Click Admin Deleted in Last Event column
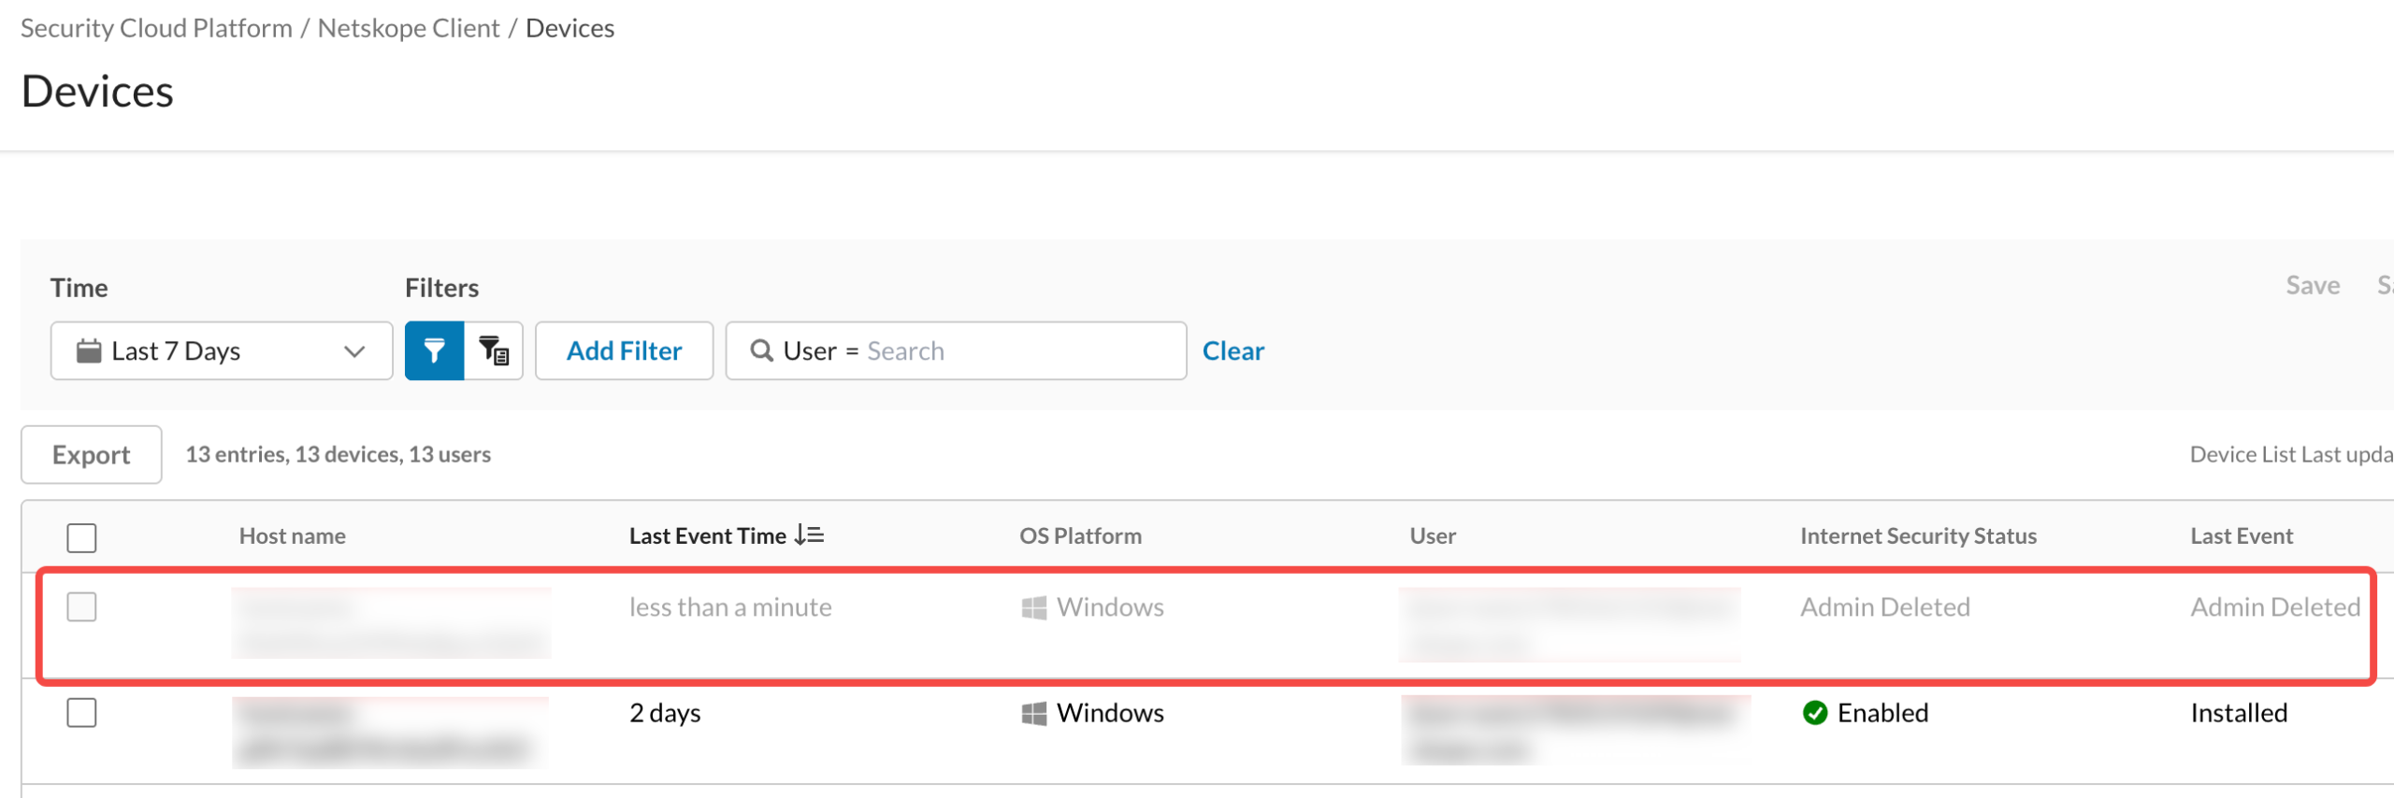Image resolution: width=2394 pixels, height=798 pixels. pyautogui.click(x=2275, y=607)
